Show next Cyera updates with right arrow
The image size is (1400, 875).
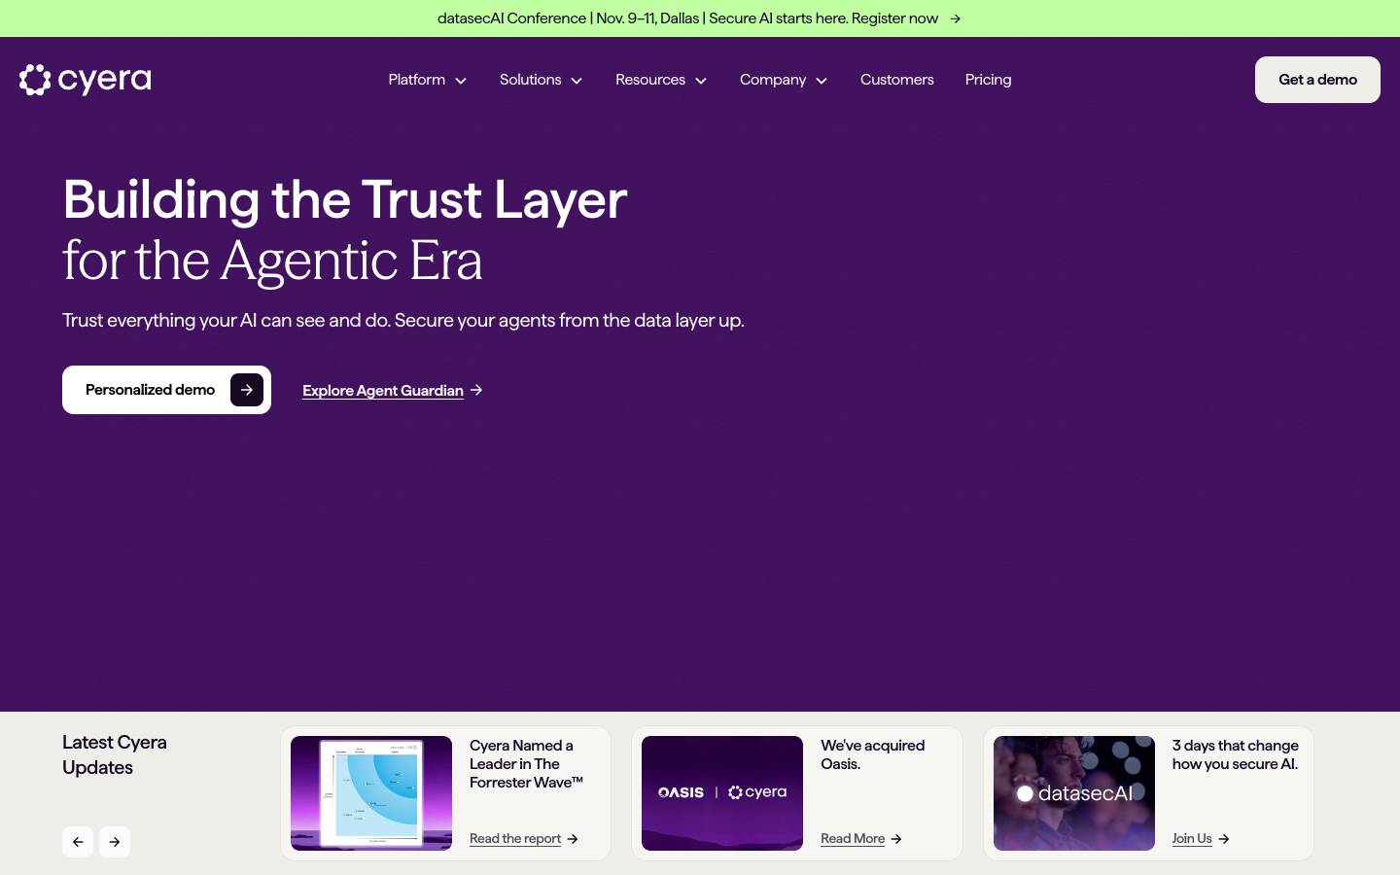point(115,842)
